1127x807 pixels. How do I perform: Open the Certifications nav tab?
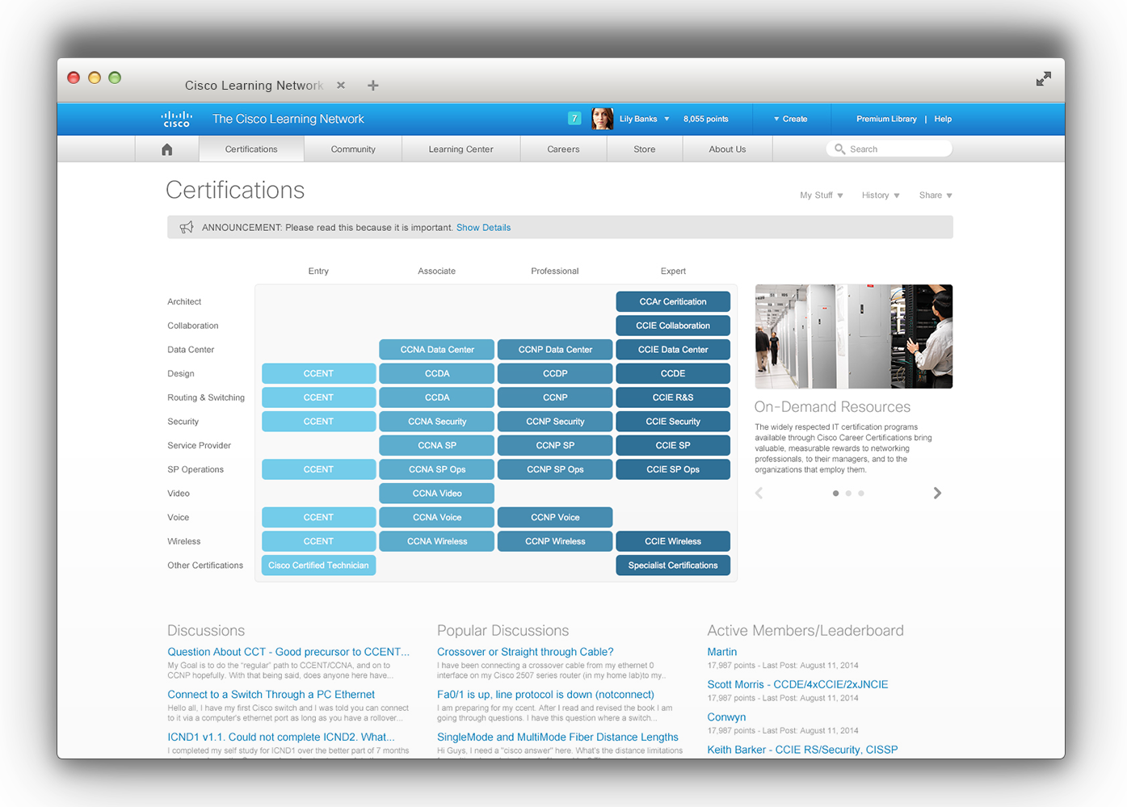pos(251,149)
